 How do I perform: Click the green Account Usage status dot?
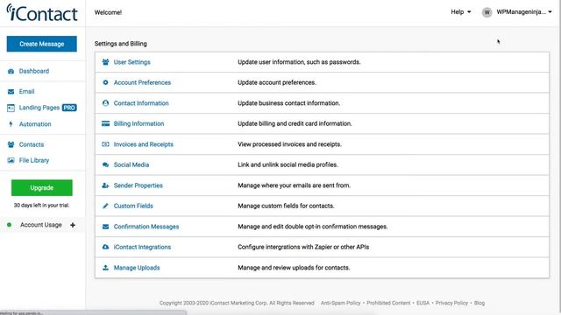click(10, 225)
